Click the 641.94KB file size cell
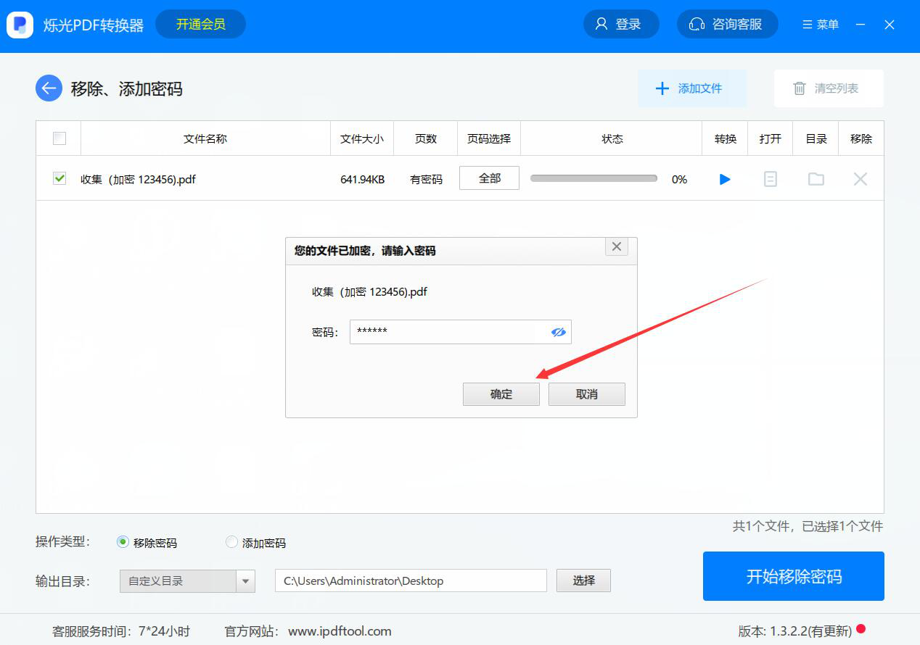Screen dimensions: 920x645 362,179
